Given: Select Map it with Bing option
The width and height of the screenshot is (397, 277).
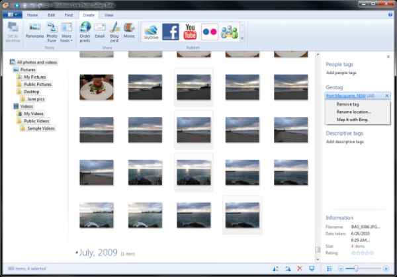Looking at the screenshot, I should pyautogui.click(x=352, y=120).
